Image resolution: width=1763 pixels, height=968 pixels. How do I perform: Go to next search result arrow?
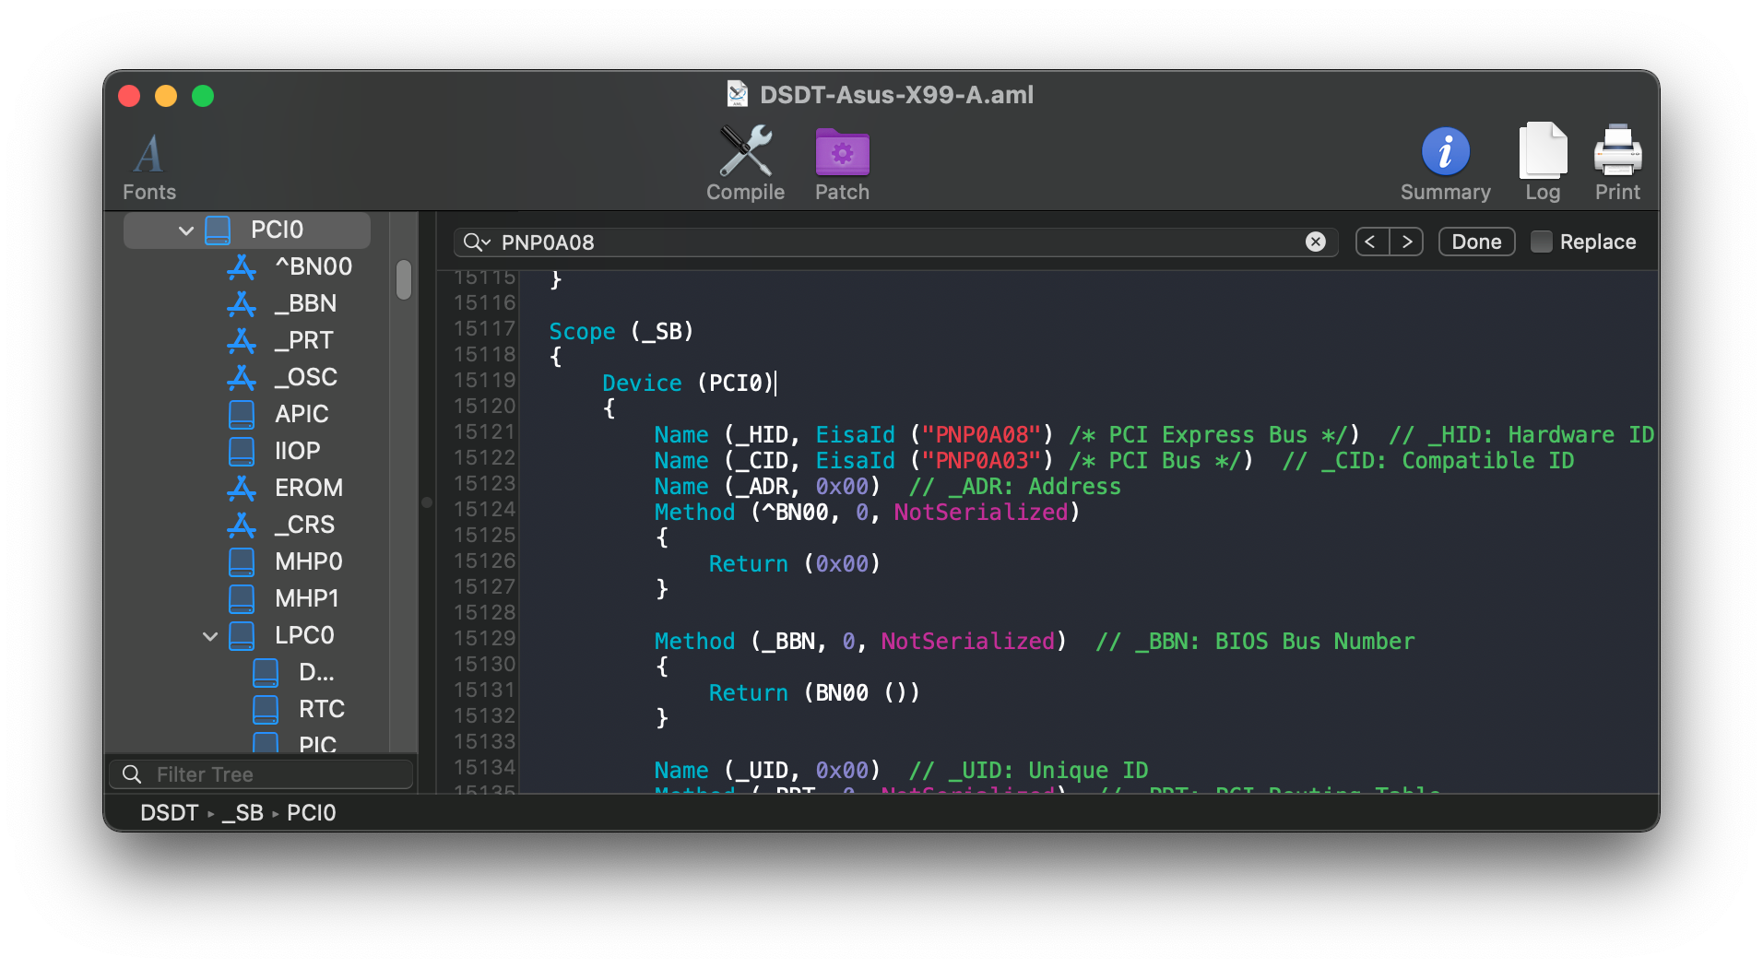[1408, 241]
